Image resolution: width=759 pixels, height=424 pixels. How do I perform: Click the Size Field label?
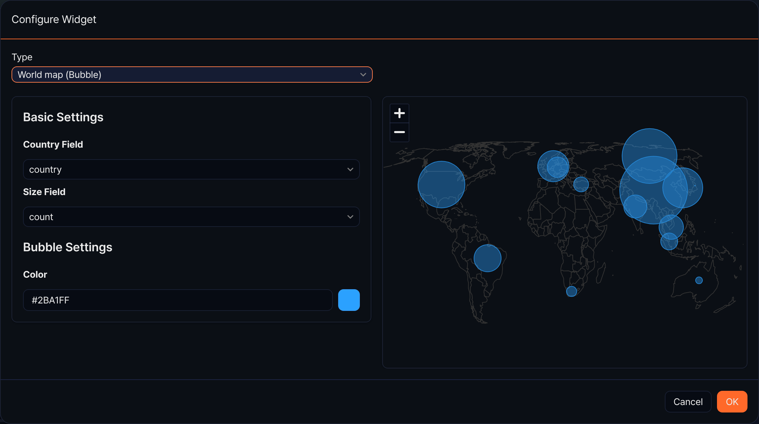click(44, 192)
